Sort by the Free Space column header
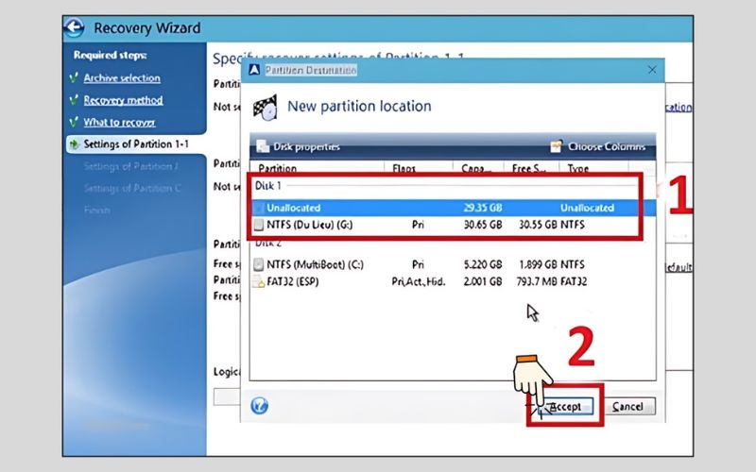Viewport: 756px width, 472px height. click(x=531, y=168)
